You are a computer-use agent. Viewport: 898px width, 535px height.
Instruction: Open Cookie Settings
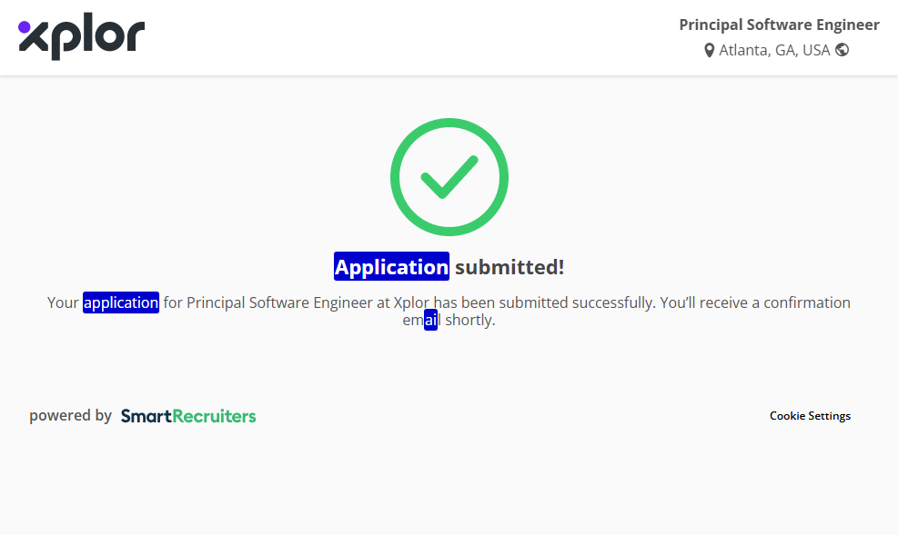click(810, 416)
